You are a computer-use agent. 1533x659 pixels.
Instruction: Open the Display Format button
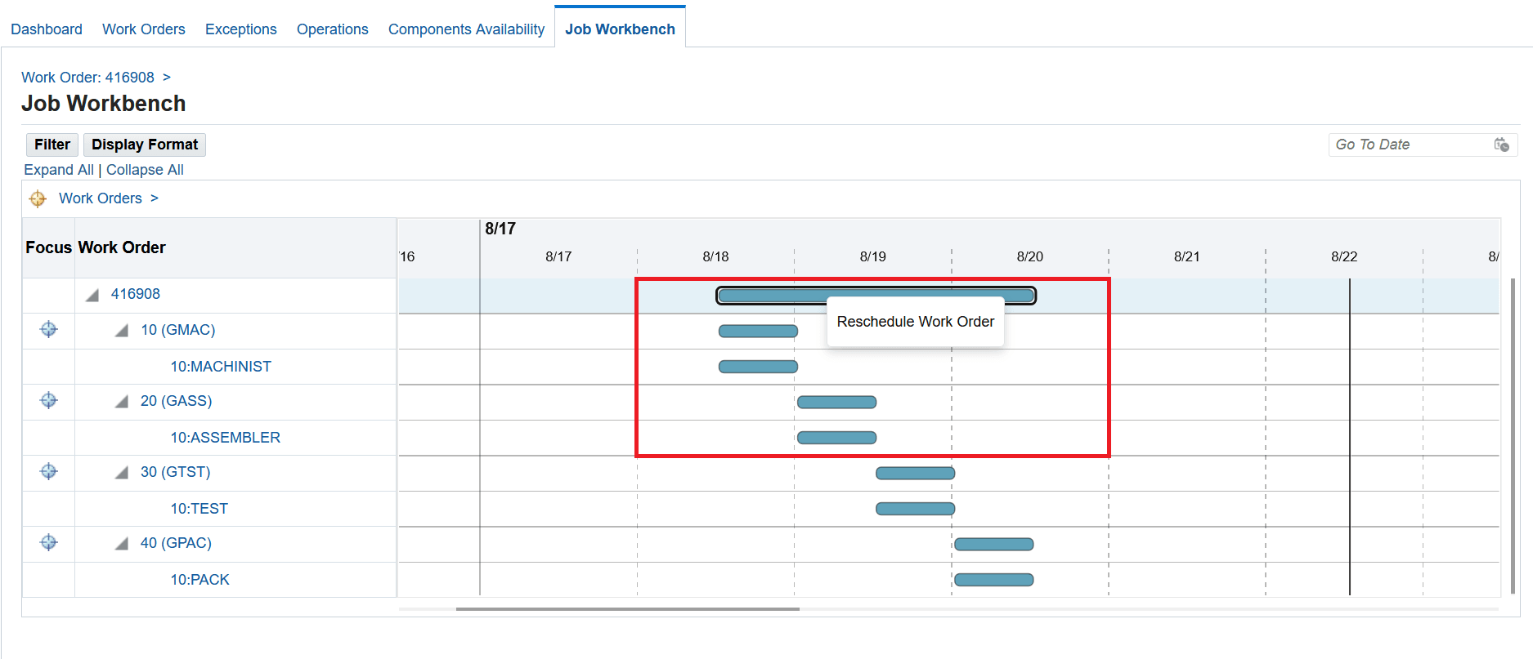tap(145, 145)
